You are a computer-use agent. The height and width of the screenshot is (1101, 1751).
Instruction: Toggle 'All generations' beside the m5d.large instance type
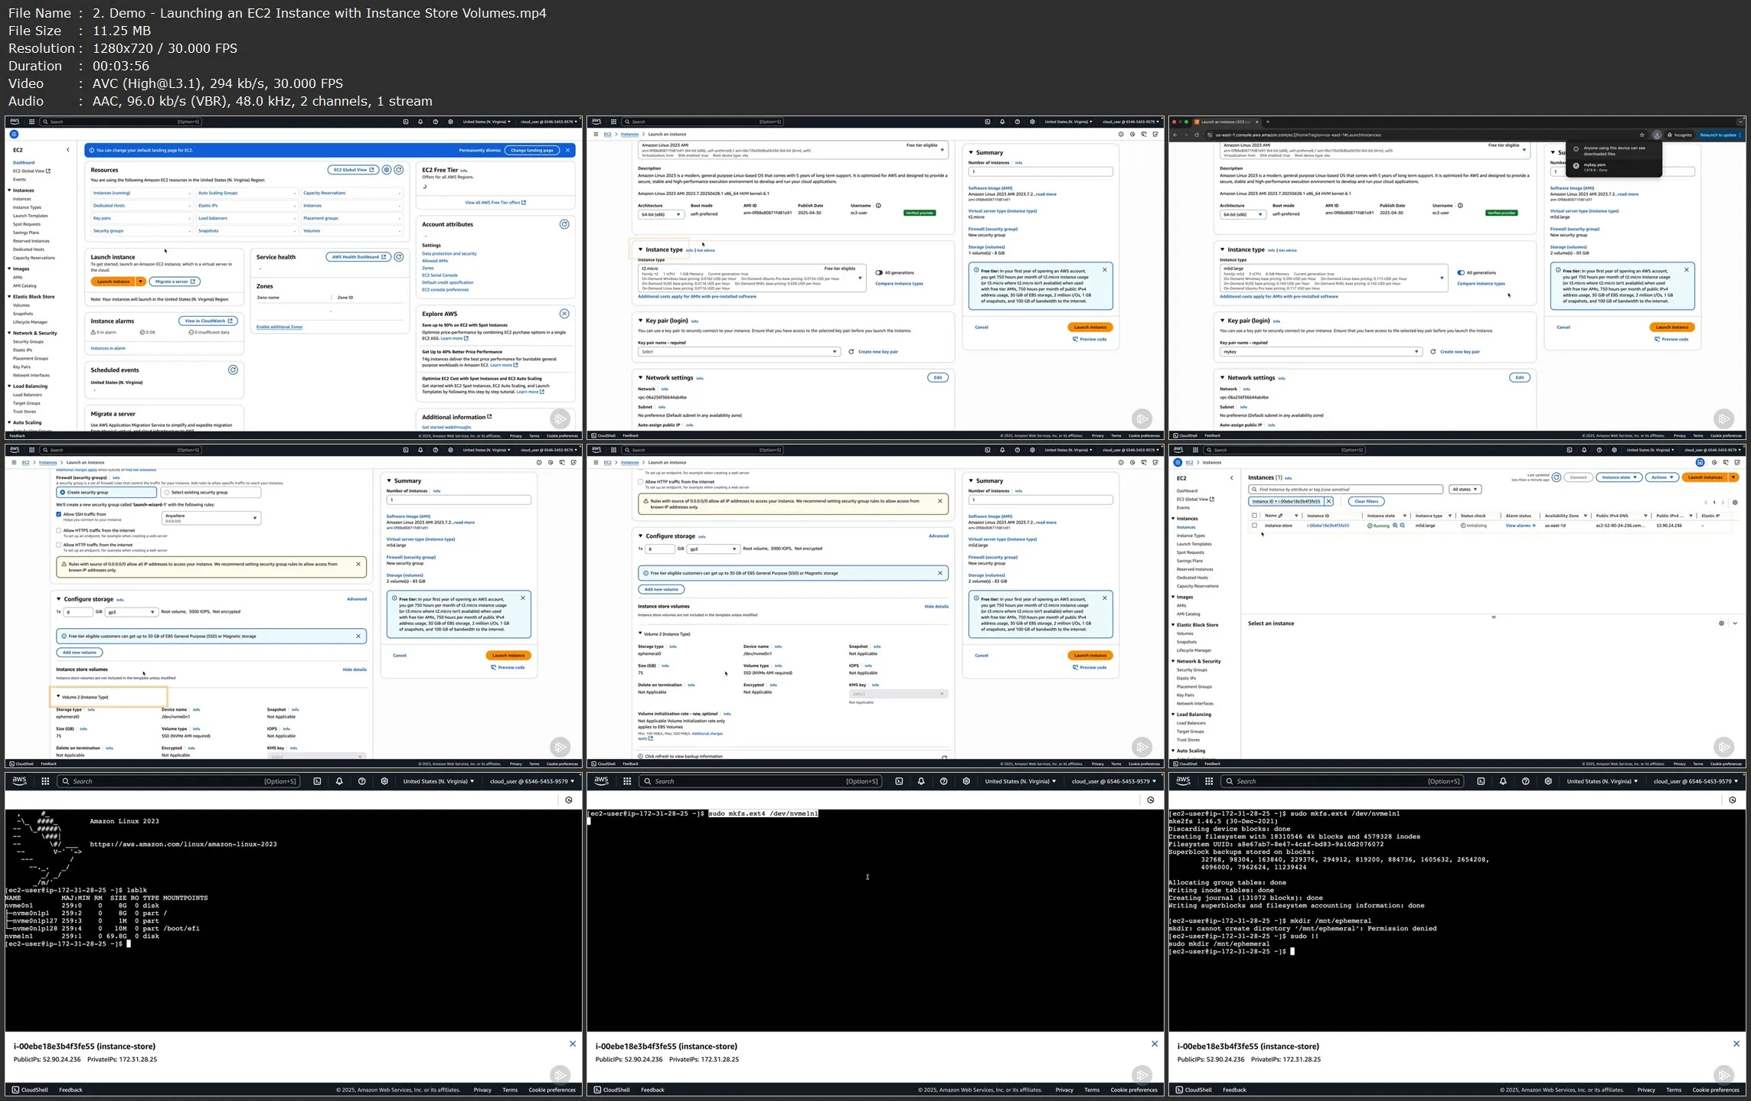click(x=1461, y=272)
